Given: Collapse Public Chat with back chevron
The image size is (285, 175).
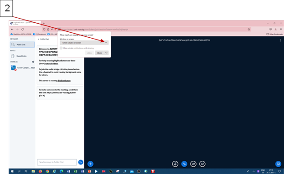Looking at the screenshot, I should pyautogui.click(x=39, y=39).
